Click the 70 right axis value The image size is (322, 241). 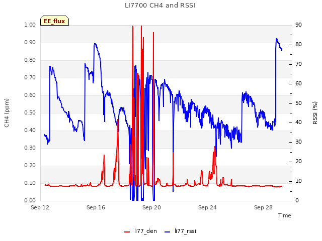coord(298,64)
